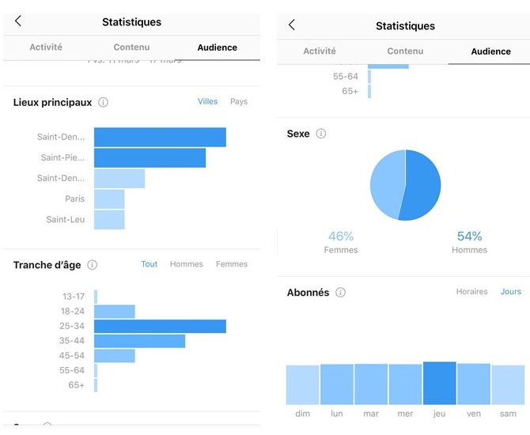This screenshot has width=530, height=435.
Task: Select Tout filter for age range
Action: coord(149,264)
